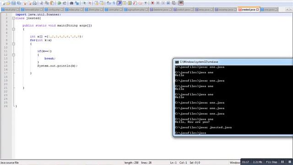Screen dimensions: 293x165
Task: Switch to the conn.php tab
Action: point(114,9)
